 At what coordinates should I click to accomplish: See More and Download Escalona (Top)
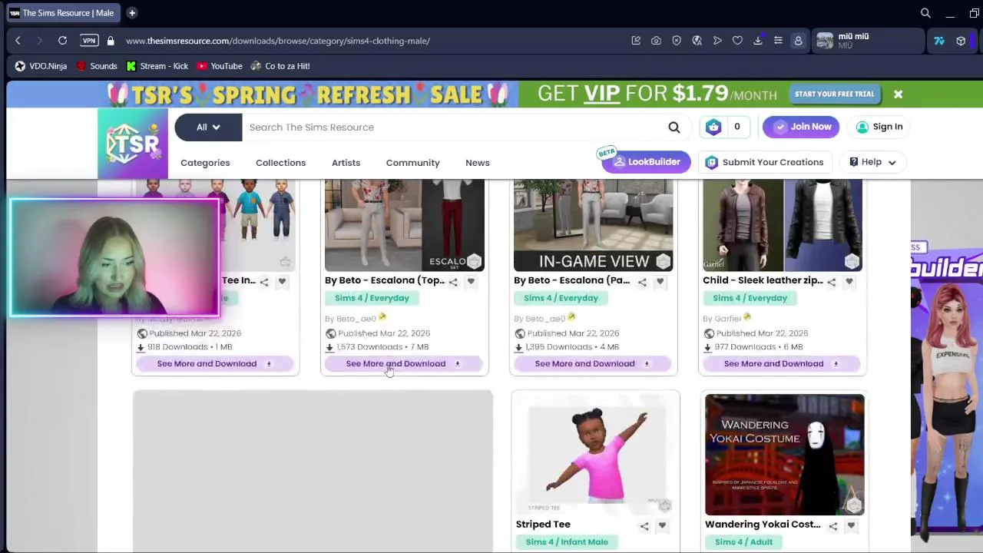click(404, 364)
